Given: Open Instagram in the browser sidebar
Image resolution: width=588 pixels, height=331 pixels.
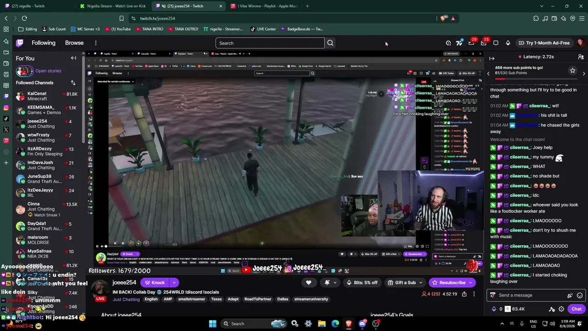Looking at the screenshot, I should (x=6, y=108).
